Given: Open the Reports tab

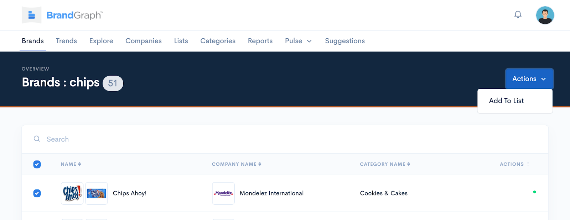Looking at the screenshot, I should click(260, 41).
